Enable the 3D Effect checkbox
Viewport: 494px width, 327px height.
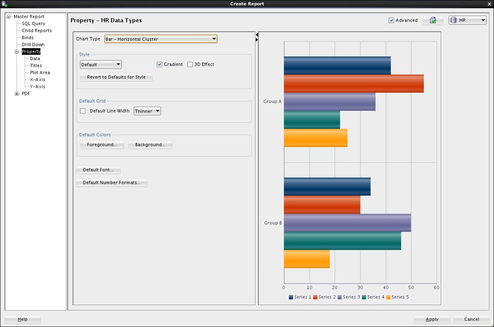(x=190, y=64)
